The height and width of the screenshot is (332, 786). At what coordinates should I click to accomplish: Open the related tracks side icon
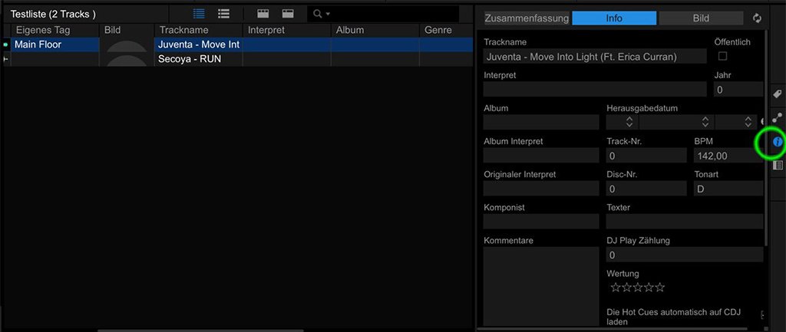tap(777, 118)
